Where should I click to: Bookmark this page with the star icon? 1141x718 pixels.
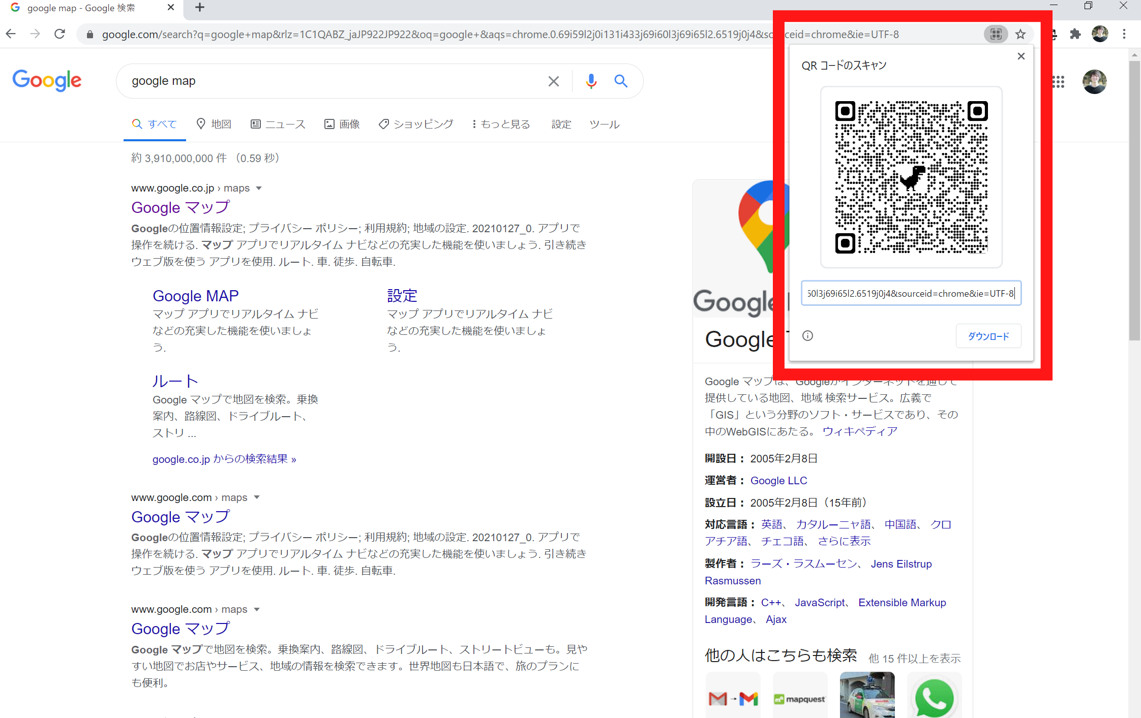[1020, 34]
